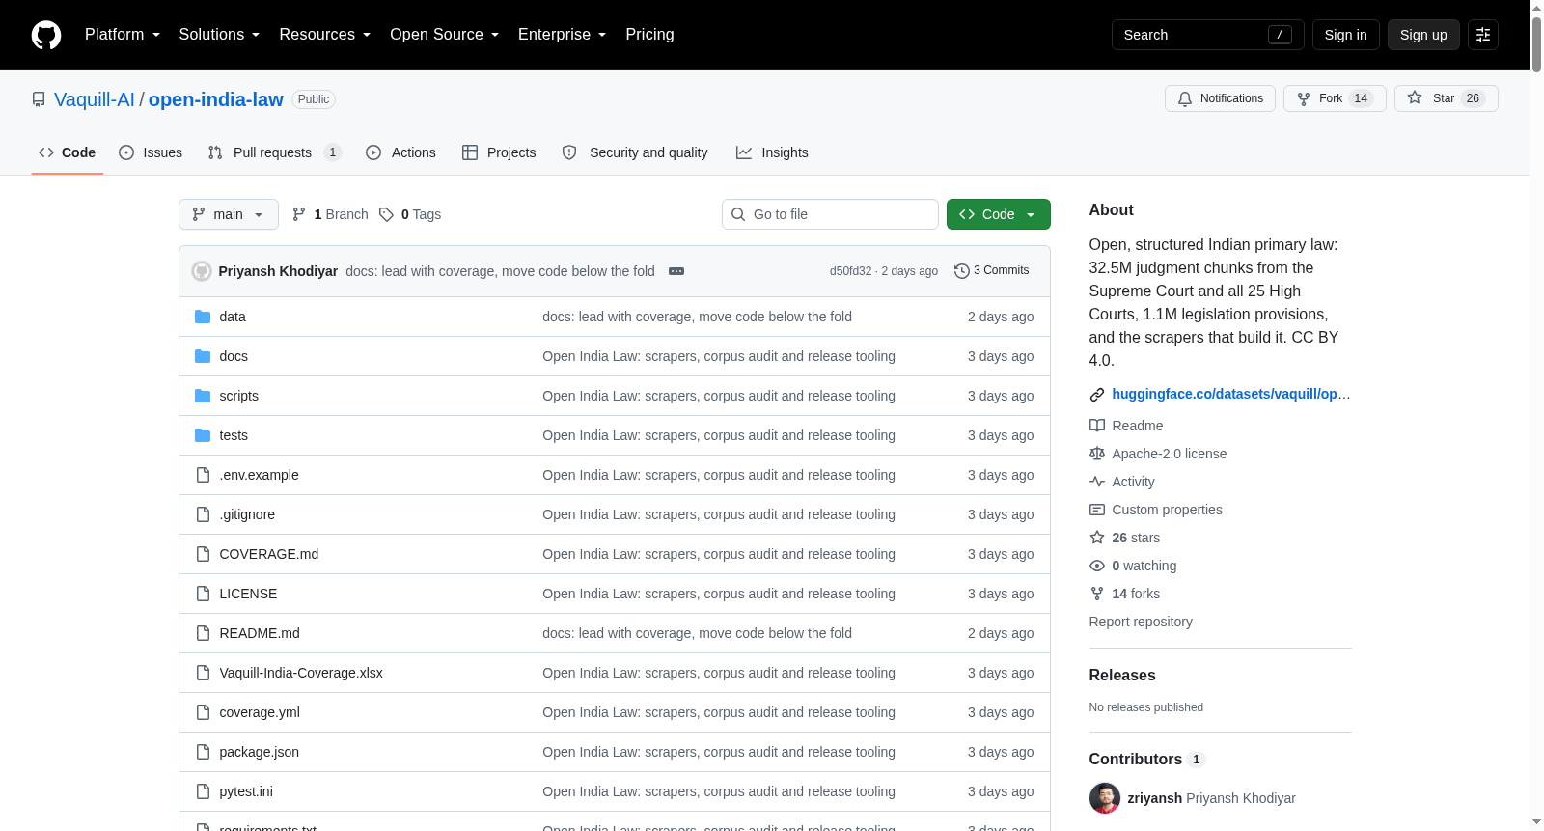Expand the Solutions menu
The height and width of the screenshot is (831, 1544).
[x=219, y=35]
